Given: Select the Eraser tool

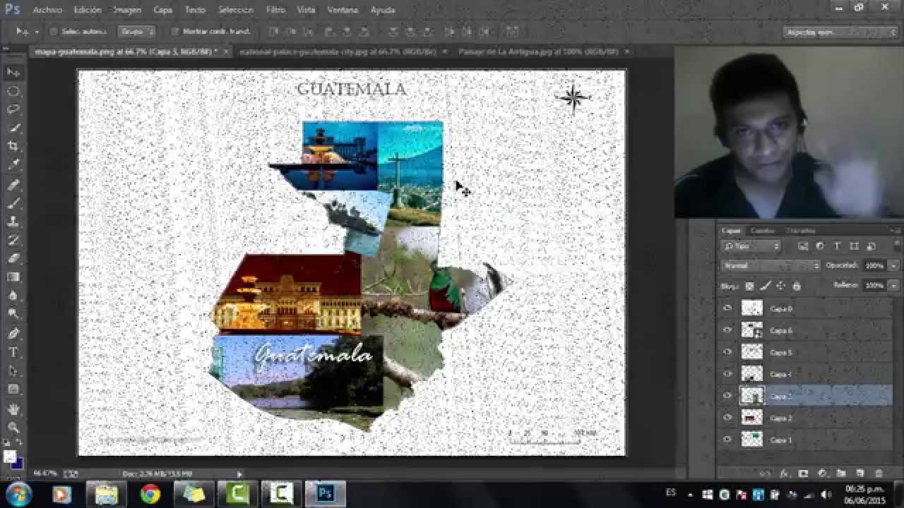Looking at the screenshot, I should (13, 258).
